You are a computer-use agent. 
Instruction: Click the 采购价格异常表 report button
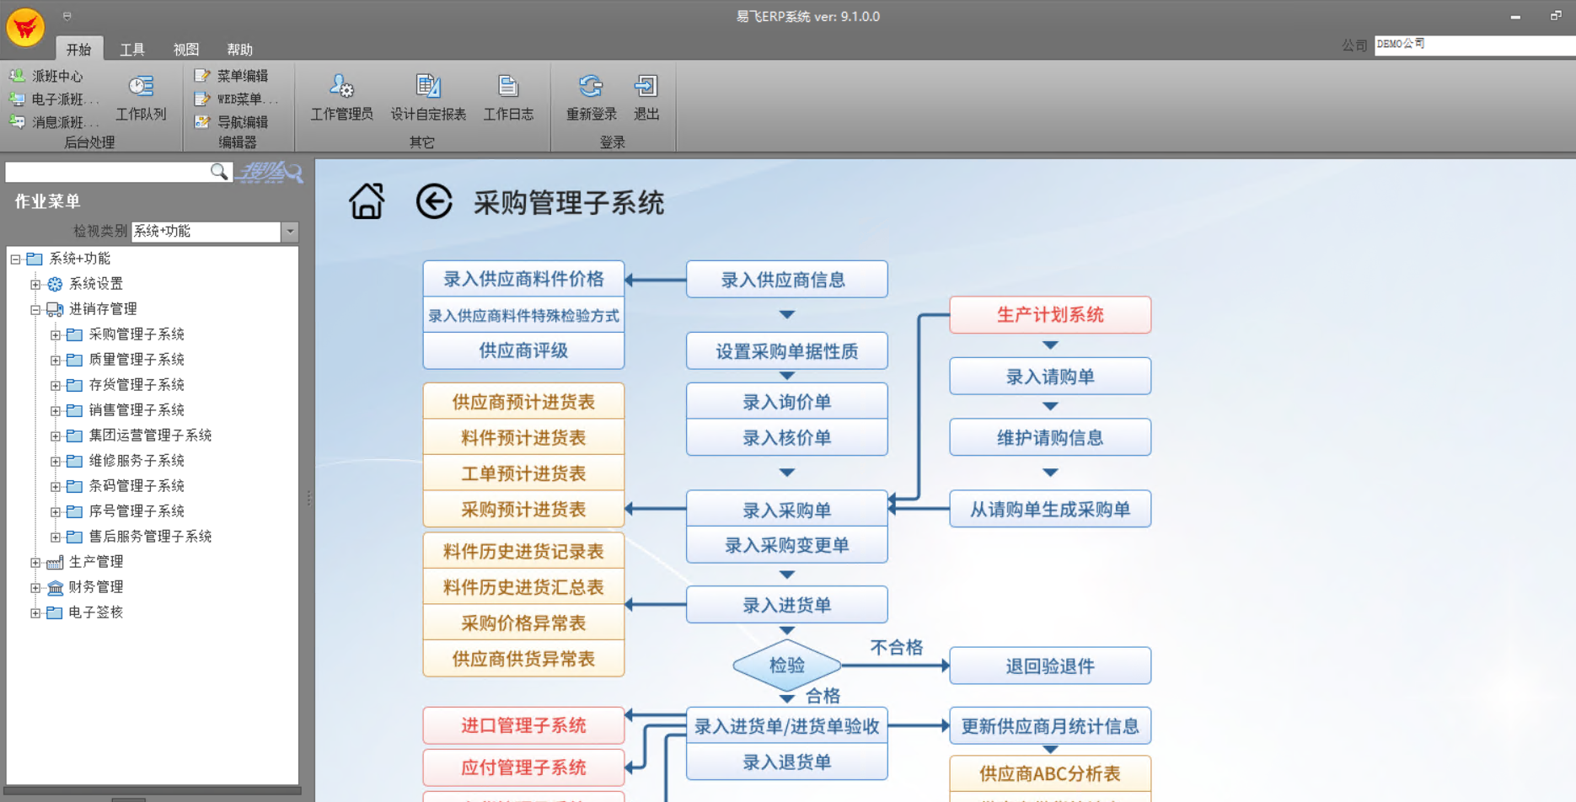(x=523, y=623)
